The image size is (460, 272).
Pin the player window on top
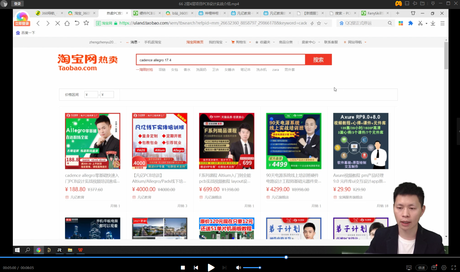415,4
